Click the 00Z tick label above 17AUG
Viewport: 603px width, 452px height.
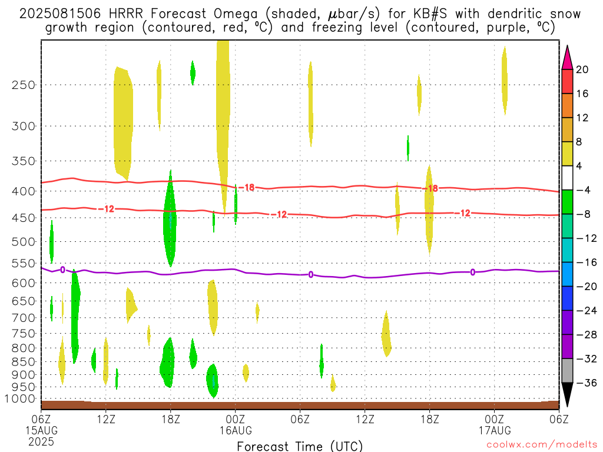(494, 419)
